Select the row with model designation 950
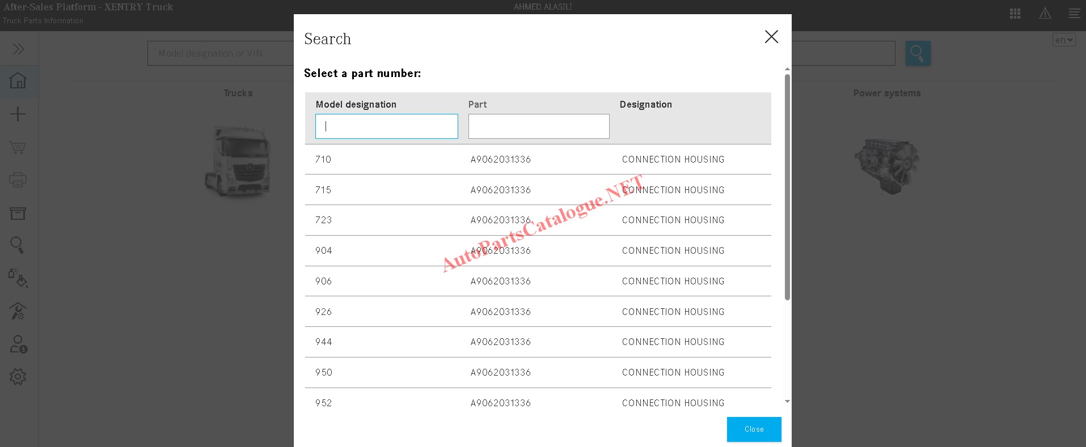This screenshot has width=1086, height=447. 538,372
